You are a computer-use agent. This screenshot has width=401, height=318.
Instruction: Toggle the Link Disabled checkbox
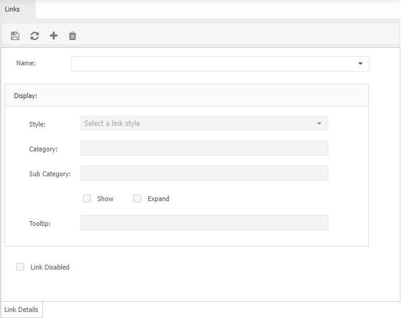click(21, 267)
